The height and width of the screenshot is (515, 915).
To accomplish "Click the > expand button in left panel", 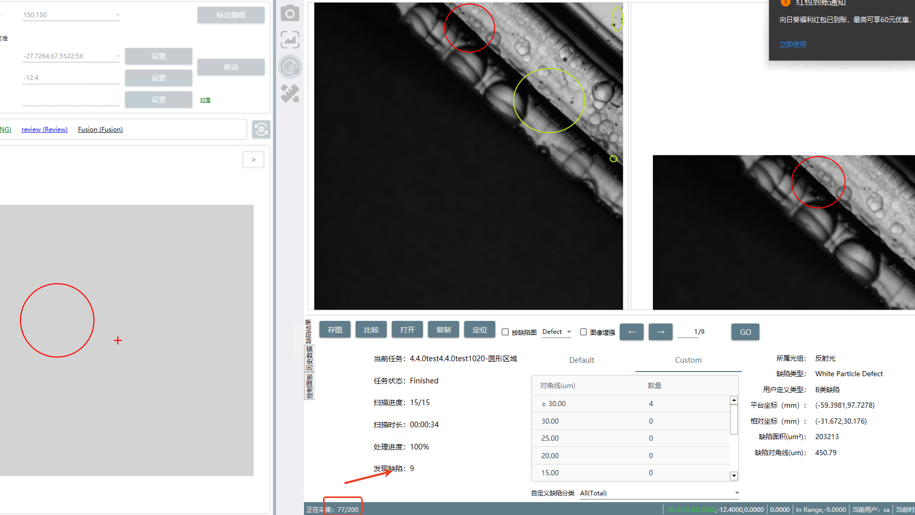I will pos(253,159).
